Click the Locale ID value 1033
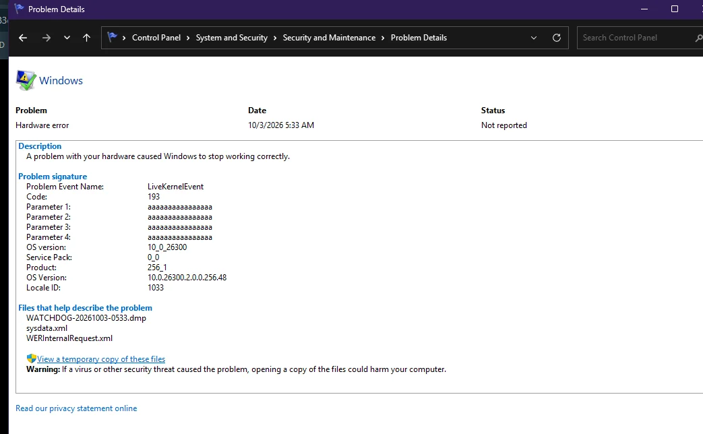Image resolution: width=703 pixels, height=434 pixels. coord(156,288)
